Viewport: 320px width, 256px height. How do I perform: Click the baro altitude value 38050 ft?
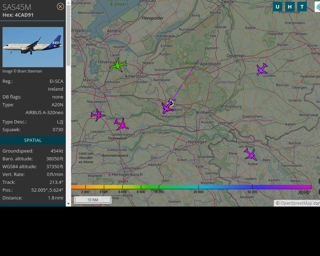click(55, 159)
